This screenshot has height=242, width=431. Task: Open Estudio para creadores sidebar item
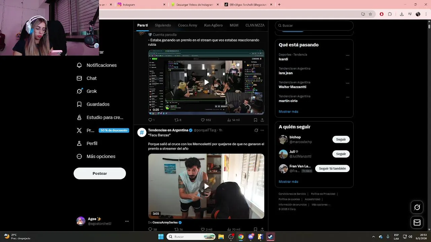100,117
